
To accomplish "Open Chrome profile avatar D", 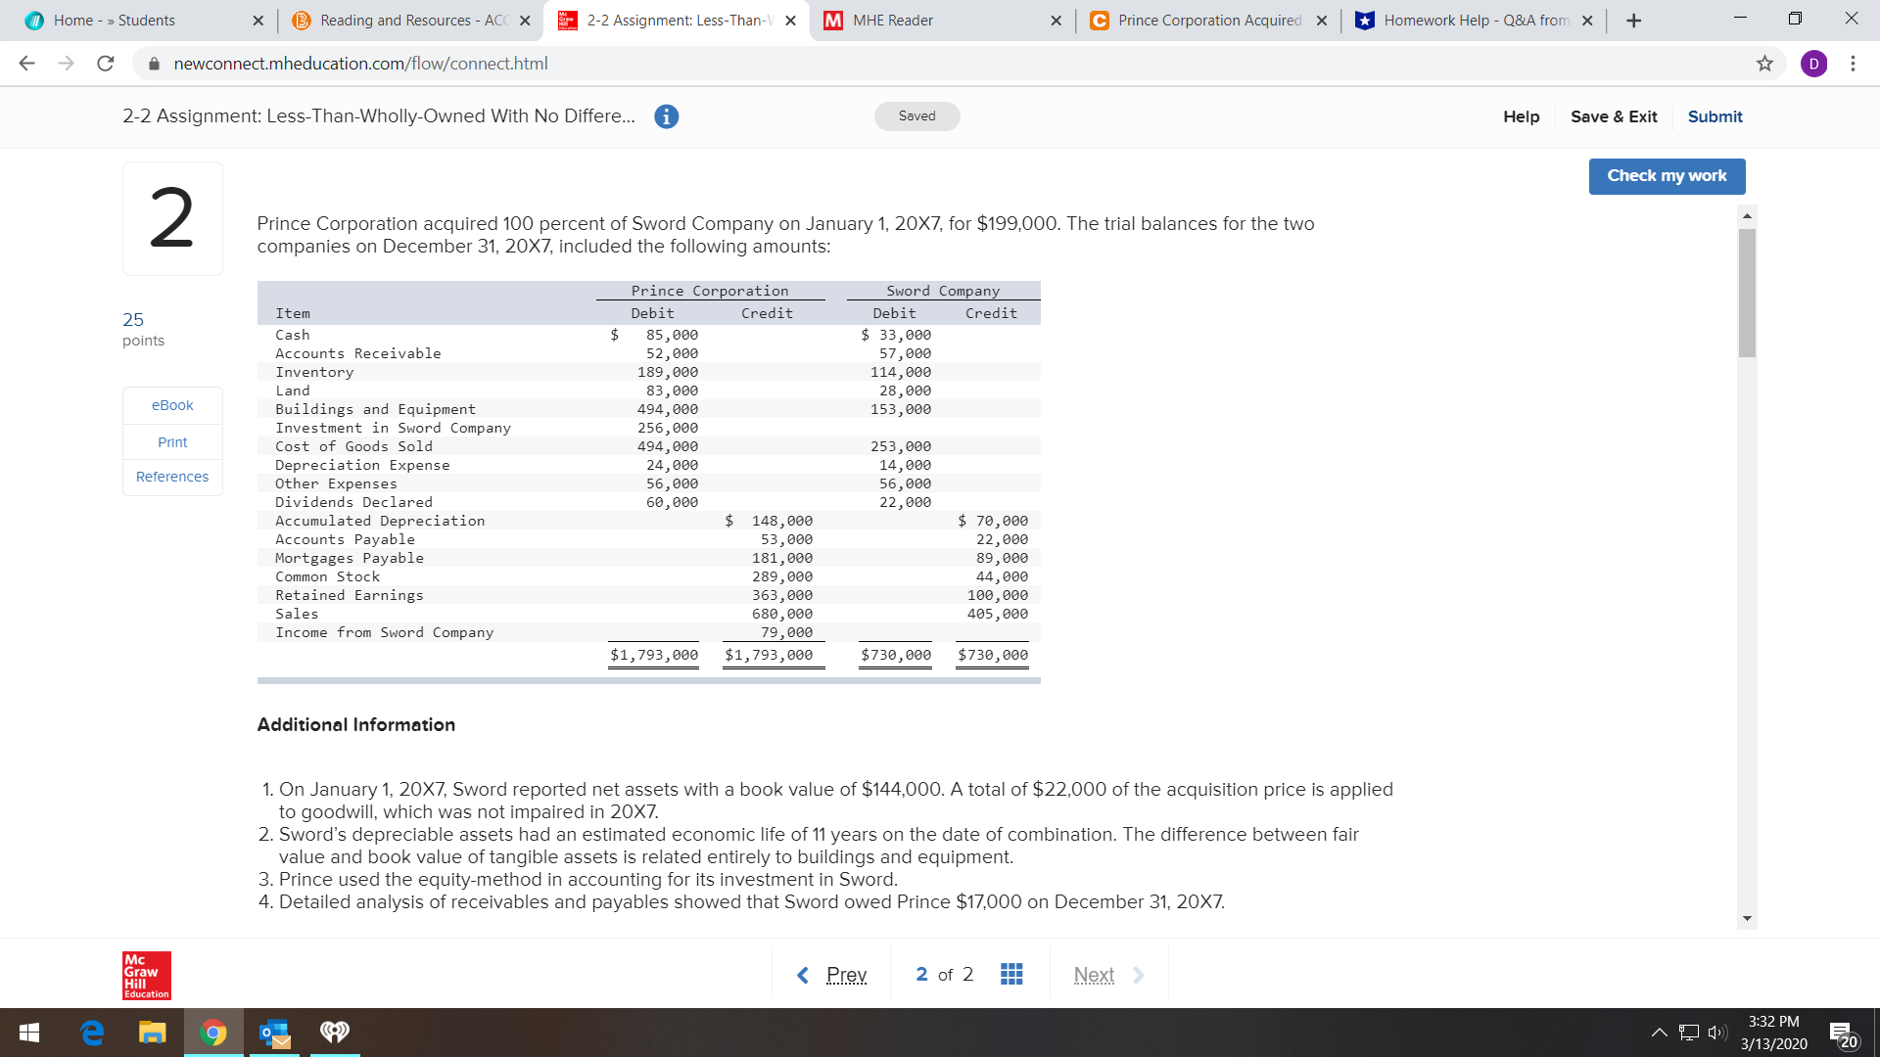I will click(1813, 64).
